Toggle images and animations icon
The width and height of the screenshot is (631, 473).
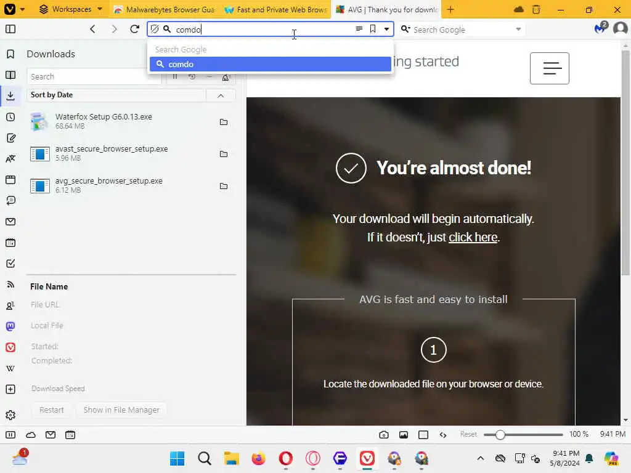[404, 435]
